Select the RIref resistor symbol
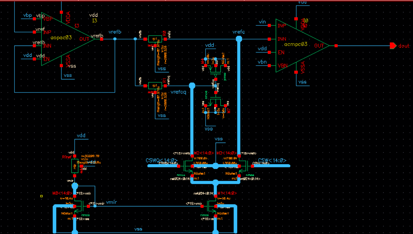The width and height of the screenshot is (413, 234). pyautogui.click(x=75, y=166)
